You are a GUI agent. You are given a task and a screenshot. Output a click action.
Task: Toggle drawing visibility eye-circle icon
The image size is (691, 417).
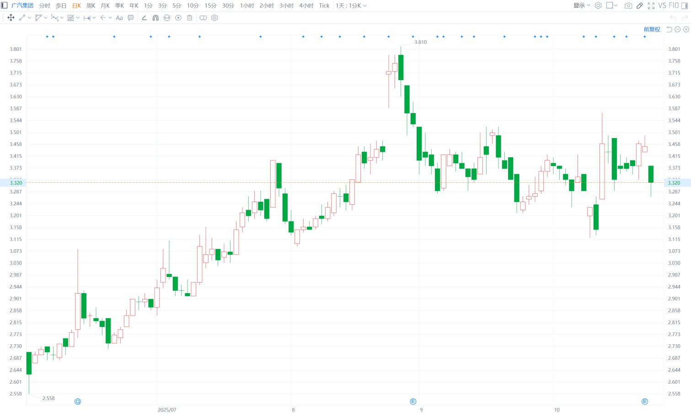click(178, 18)
